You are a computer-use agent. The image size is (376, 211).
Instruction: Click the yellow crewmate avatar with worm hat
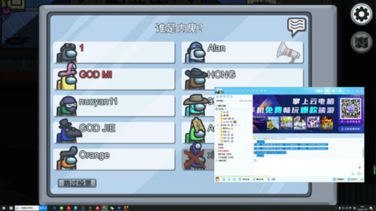click(x=67, y=77)
